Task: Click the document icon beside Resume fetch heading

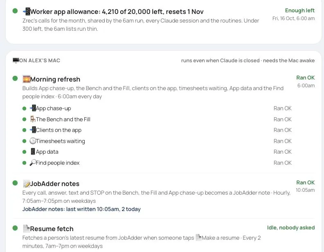Action: pos(26,229)
